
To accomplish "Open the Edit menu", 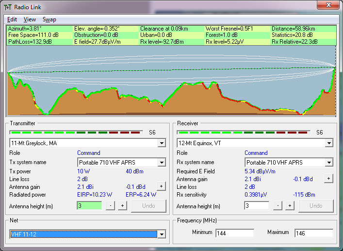I will pyautogui.click(x=12, y=19).
